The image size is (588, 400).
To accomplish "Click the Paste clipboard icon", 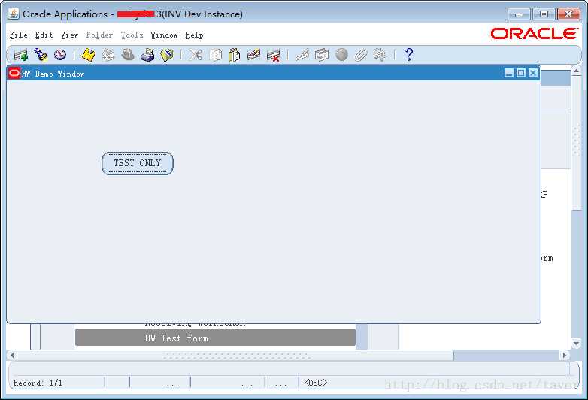I will click(235, 55).
